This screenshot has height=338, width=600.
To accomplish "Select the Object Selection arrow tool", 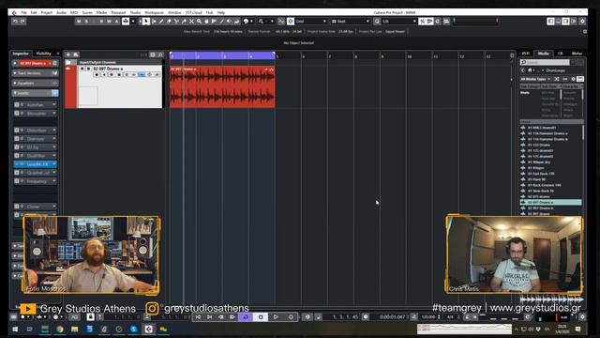I will (x=146, y=22).
